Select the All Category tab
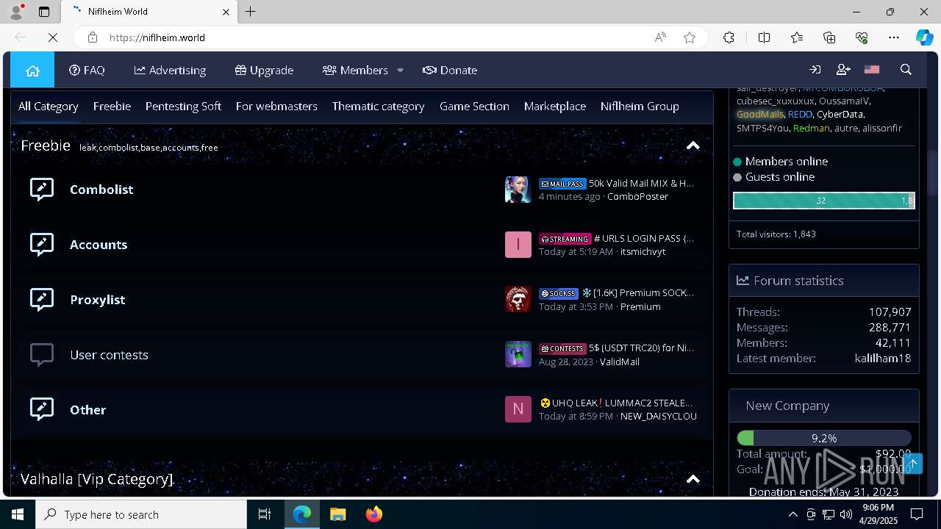 pyautogui.click(x=48, y=107)
